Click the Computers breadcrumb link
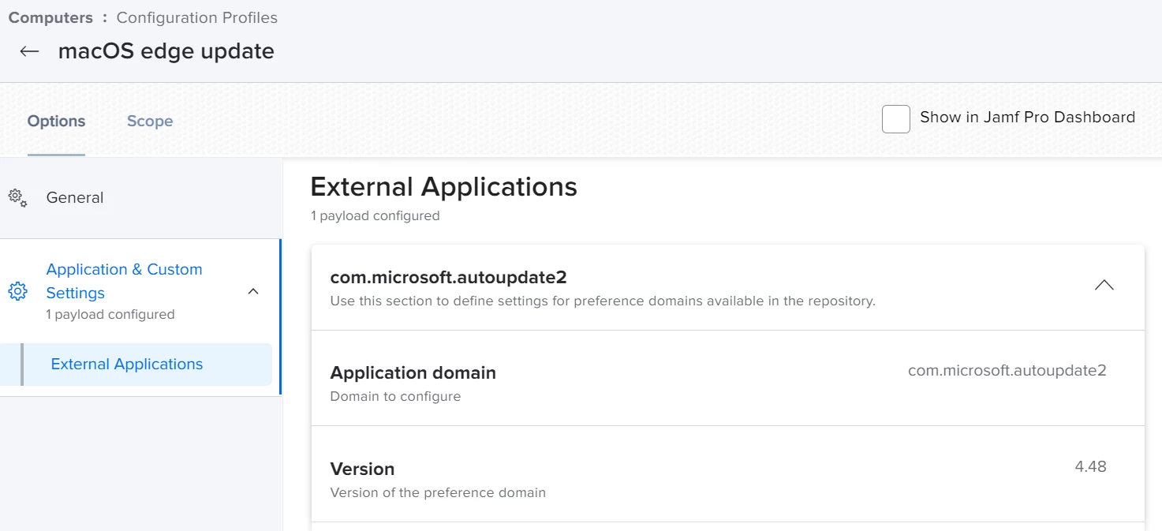Image resolution: width=1162 pixels, height=531 pixels. [x=50, y=17]
